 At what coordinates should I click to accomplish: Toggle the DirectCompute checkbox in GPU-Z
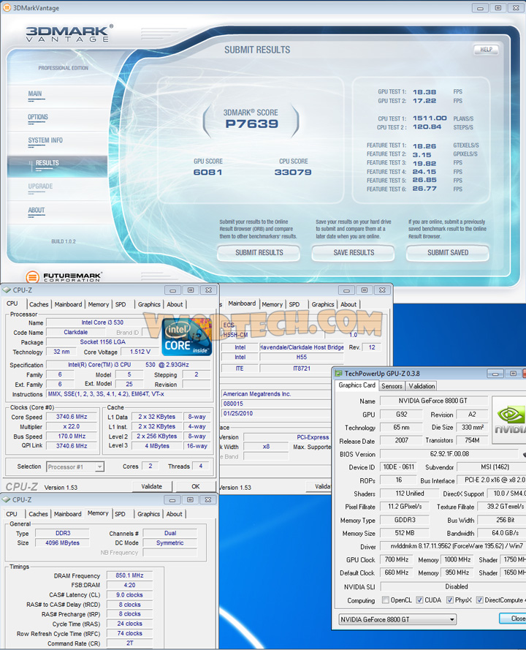480,600
